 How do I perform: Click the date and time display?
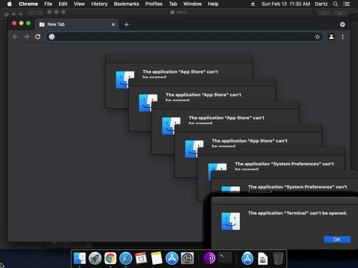(x=286, y=4)
